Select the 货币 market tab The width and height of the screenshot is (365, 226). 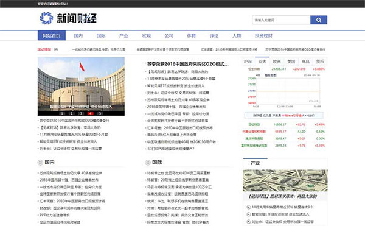(320, 62)
